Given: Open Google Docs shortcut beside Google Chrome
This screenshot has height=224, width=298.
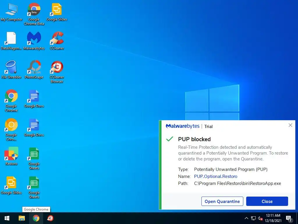Looking at the screenshot, I should click(x=34, y=99).
